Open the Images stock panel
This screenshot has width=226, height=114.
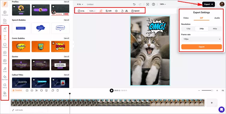[x=5, y=62]
